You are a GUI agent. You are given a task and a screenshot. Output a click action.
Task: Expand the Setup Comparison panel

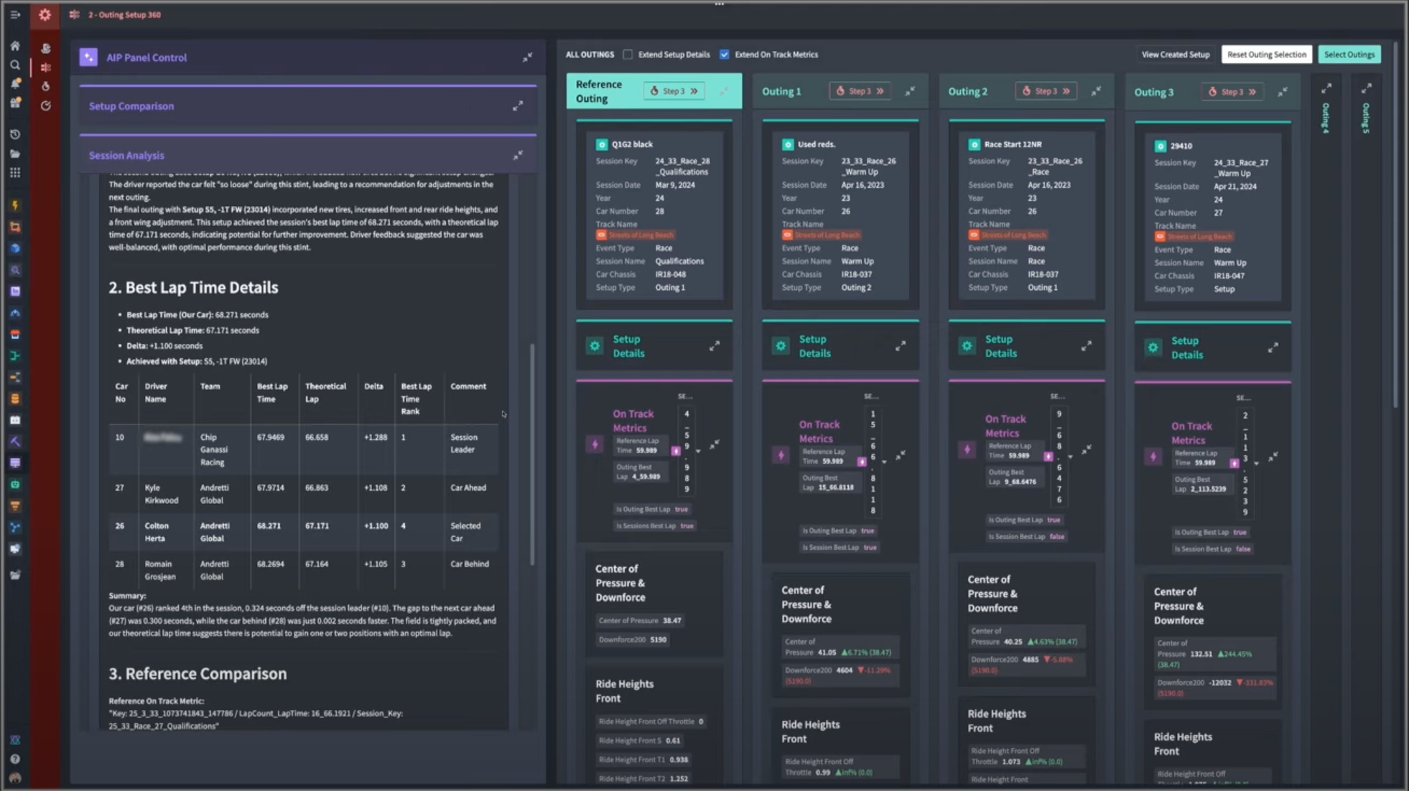[517, 106]
